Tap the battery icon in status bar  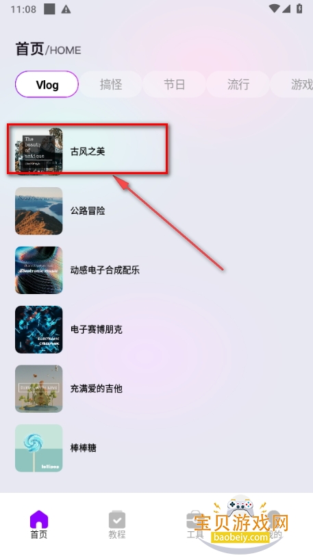(299, 8)
